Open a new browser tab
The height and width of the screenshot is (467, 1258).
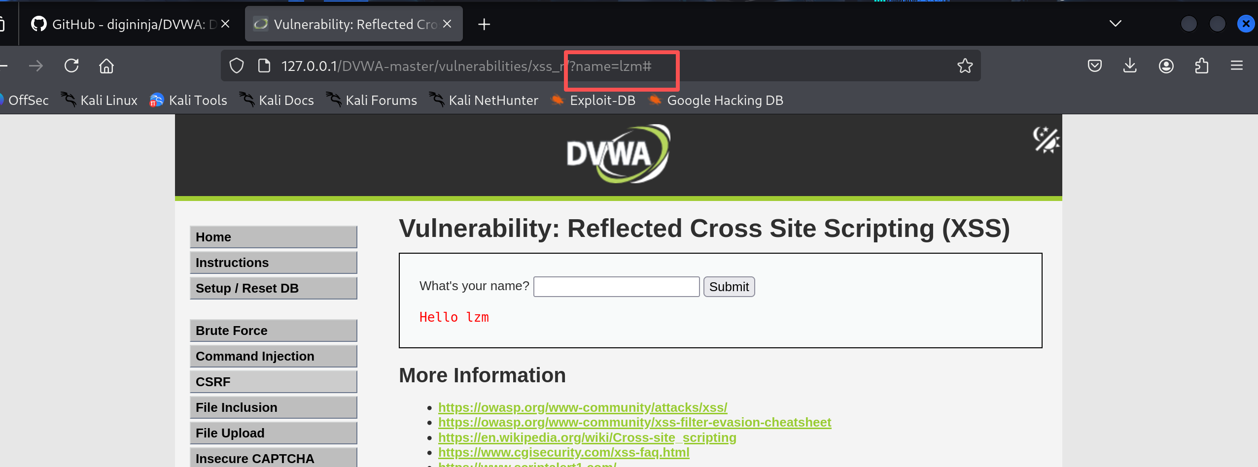(484, 24)
